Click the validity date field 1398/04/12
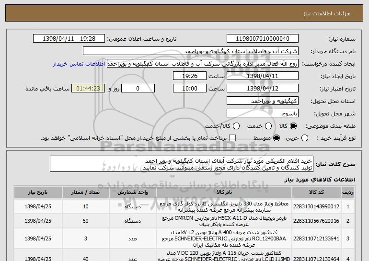Viewport: 369px width, 261px height. tap(263, 89)
